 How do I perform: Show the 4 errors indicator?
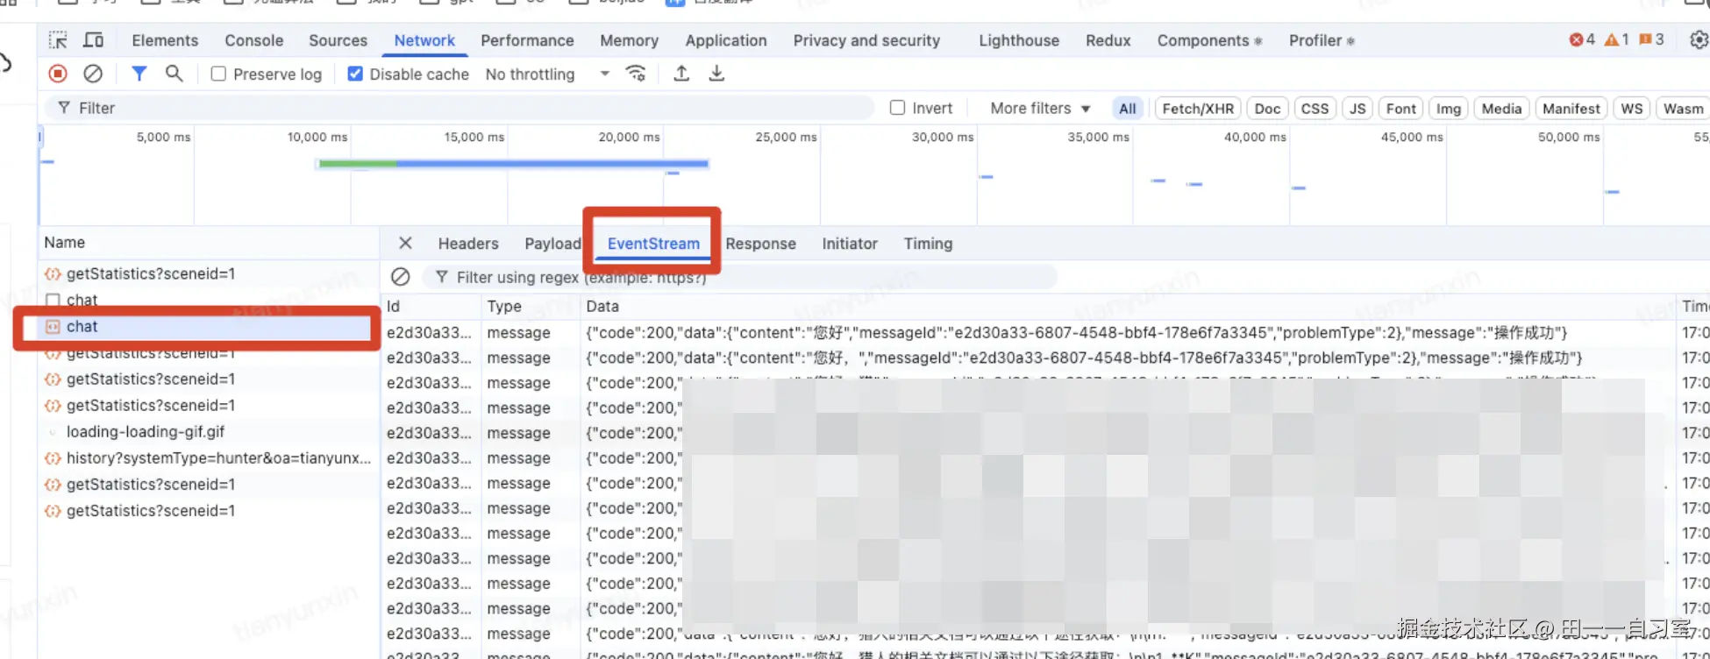[1583, 39]
